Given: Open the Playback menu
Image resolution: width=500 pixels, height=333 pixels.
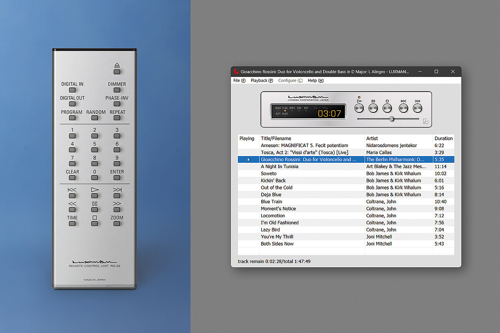Looking at the screenshot, I should 262,80.
